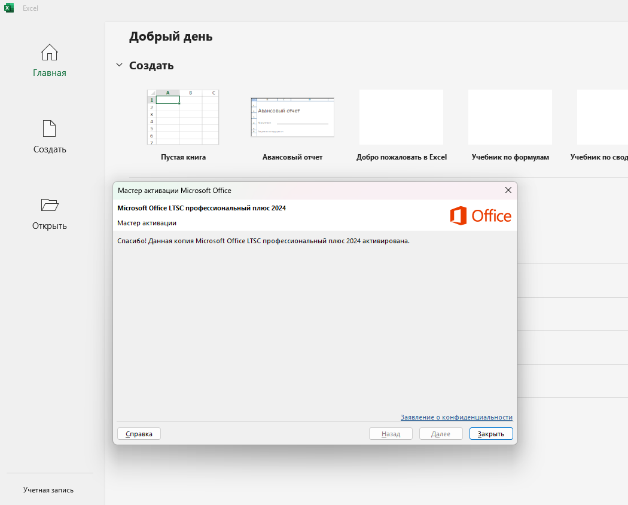Viewport: 628px width, 505px height.
Task: Click the Добрый день heading
Action: coord(171,36)
